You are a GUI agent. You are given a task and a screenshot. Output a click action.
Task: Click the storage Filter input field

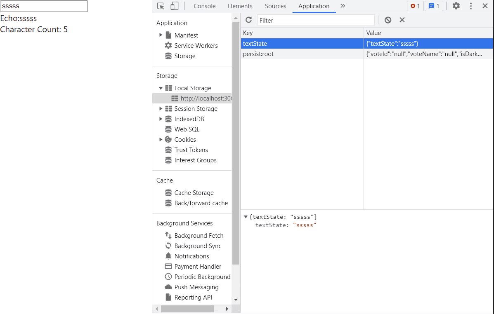point(316,20)
